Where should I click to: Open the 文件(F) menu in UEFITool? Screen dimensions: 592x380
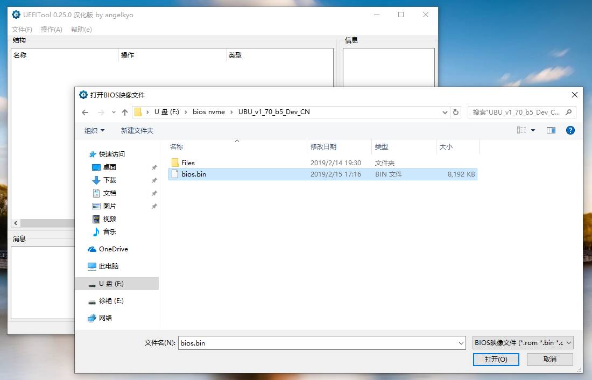pos(20,30)
